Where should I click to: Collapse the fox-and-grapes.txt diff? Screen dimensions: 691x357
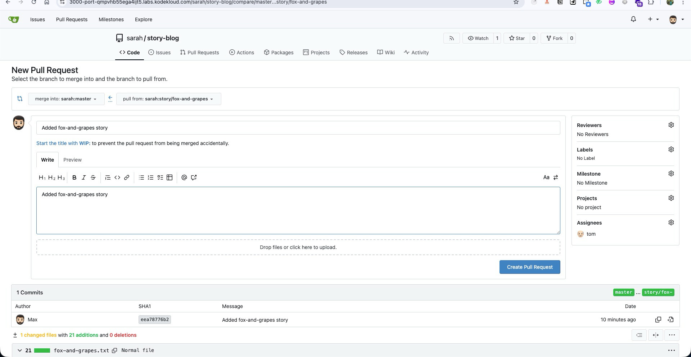point(20,350)
